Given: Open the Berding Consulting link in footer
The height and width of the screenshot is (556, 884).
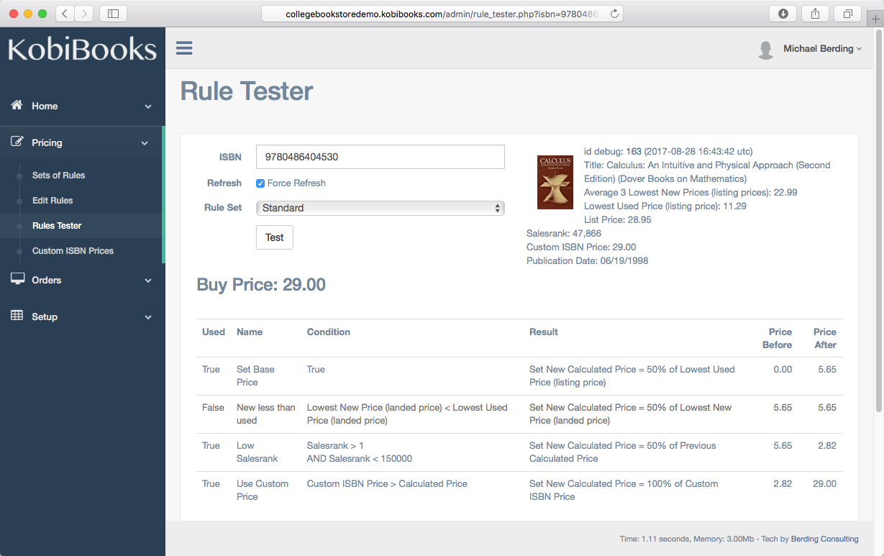Looking at the screenshot, I should point(825,539).
